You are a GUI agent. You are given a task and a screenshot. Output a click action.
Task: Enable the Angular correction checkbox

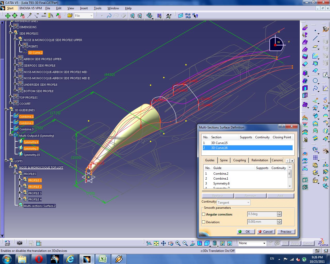[204, 214]
